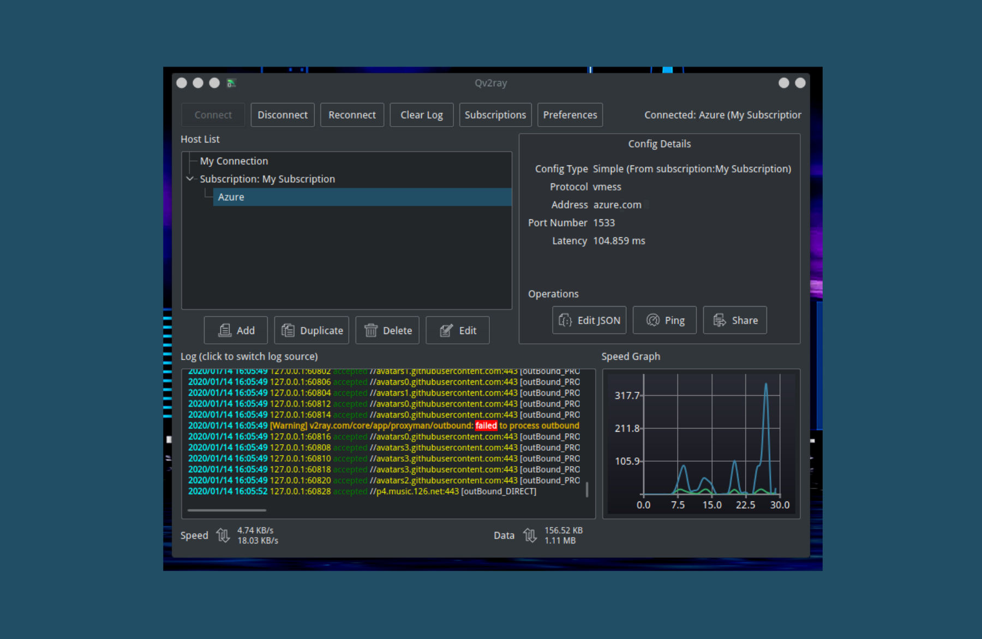Click the rightmost title bar circle button
982x639 pixels.
[800, 83]
